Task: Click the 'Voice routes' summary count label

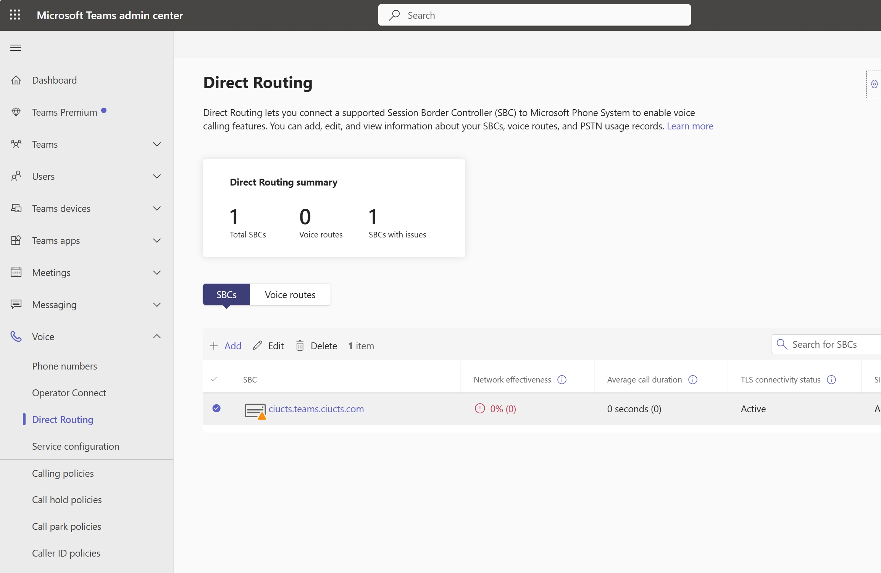Action: [x=321, y=234]
